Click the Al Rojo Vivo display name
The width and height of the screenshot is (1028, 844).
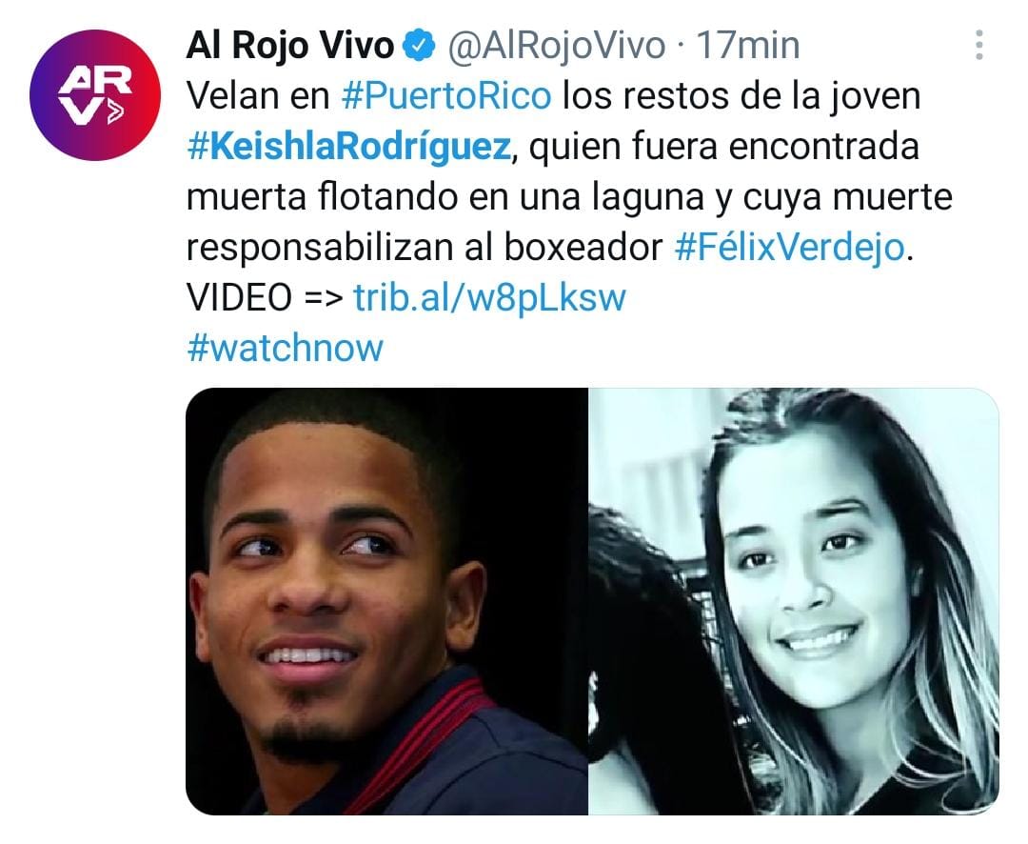click(289, 46)
